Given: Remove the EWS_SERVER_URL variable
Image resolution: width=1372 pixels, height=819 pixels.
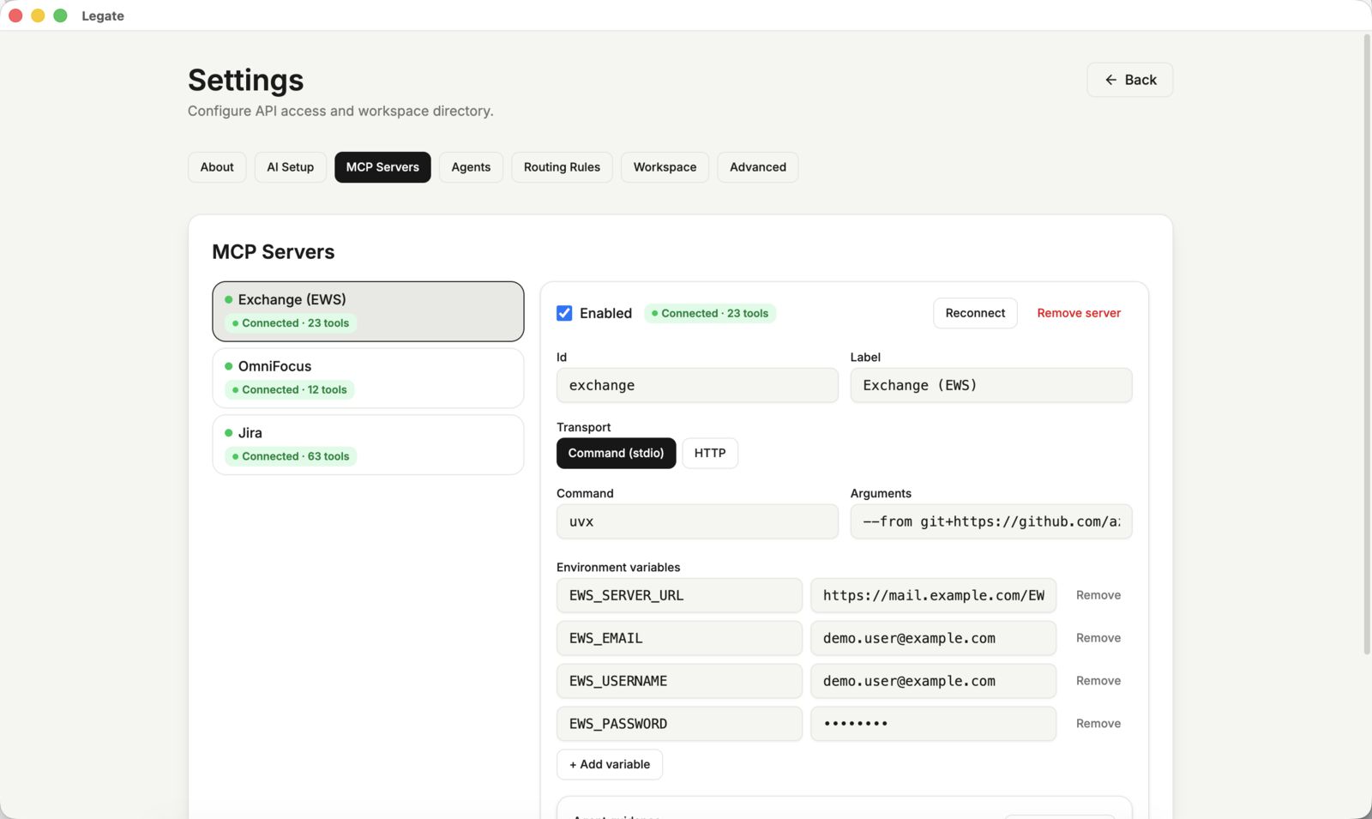Looking at the screenshot, I should [x=1098, y=595].
